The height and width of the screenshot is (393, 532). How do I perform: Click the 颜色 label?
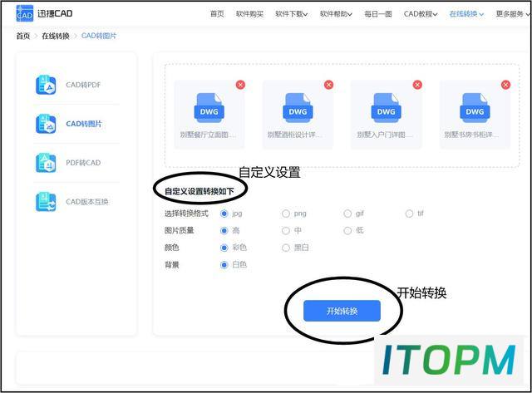pos(172,248)
